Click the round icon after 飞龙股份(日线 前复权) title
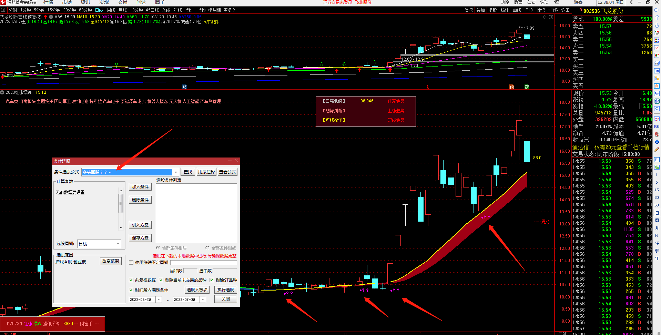 pyautogui.click(x=51, y=17)
